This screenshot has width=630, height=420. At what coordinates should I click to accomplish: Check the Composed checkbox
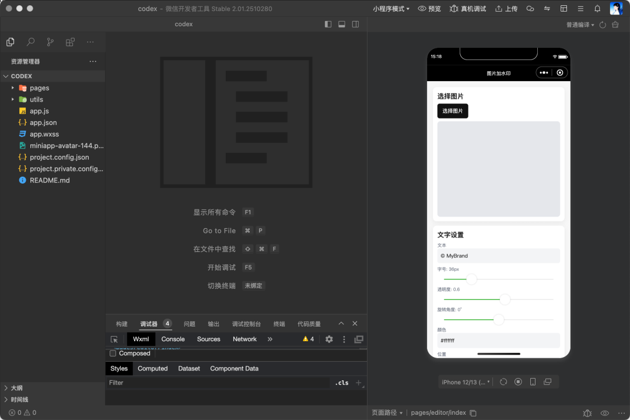(x=113, y=353)
